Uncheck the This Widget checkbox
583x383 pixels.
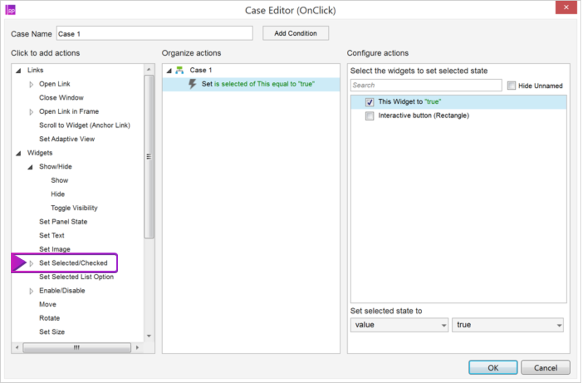coord(370,102)
